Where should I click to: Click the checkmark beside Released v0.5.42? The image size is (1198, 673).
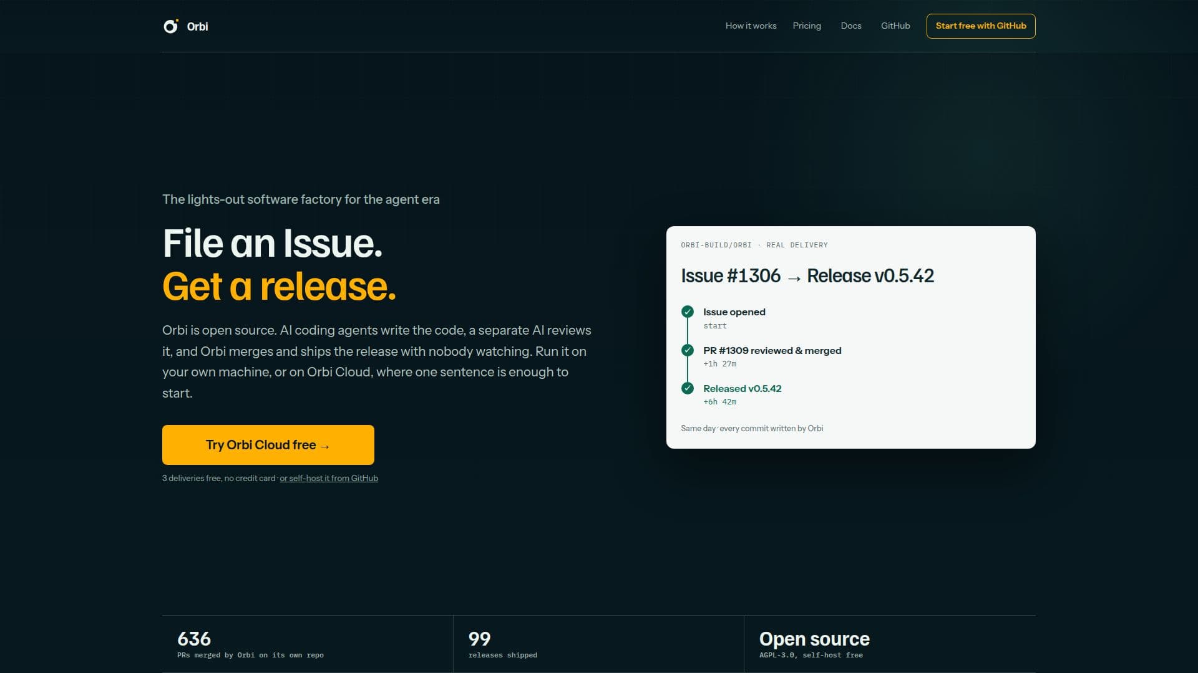coord(688,388)
